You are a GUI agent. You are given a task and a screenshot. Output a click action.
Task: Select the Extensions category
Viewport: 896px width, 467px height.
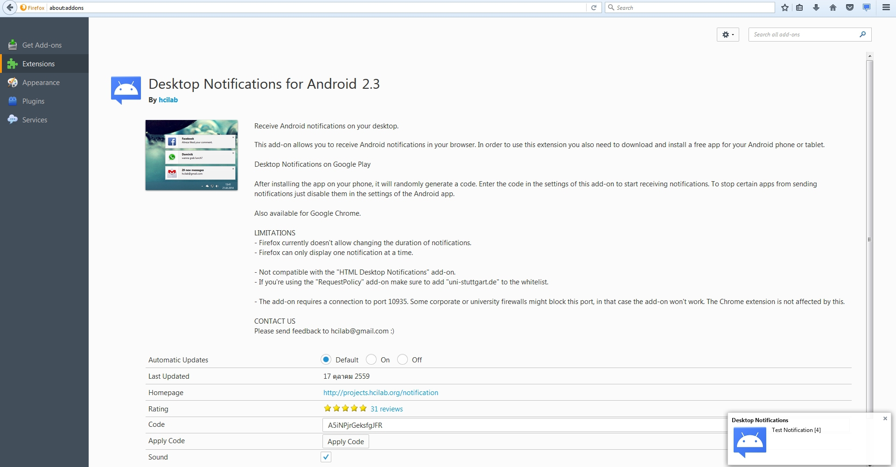coord(44,64)
